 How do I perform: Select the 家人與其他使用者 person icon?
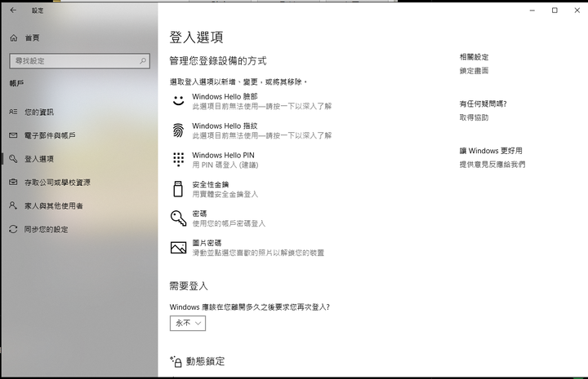13,205
